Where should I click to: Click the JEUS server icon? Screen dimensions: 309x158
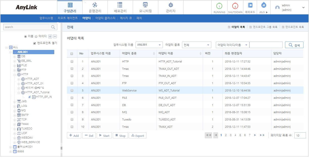click(263, 6)
